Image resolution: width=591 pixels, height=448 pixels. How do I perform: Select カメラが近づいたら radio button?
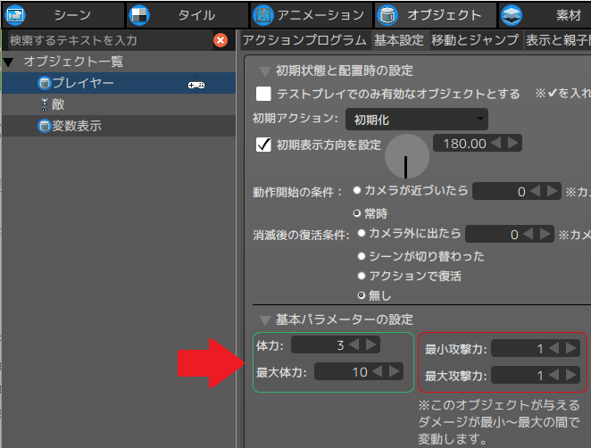pos(357,190)
